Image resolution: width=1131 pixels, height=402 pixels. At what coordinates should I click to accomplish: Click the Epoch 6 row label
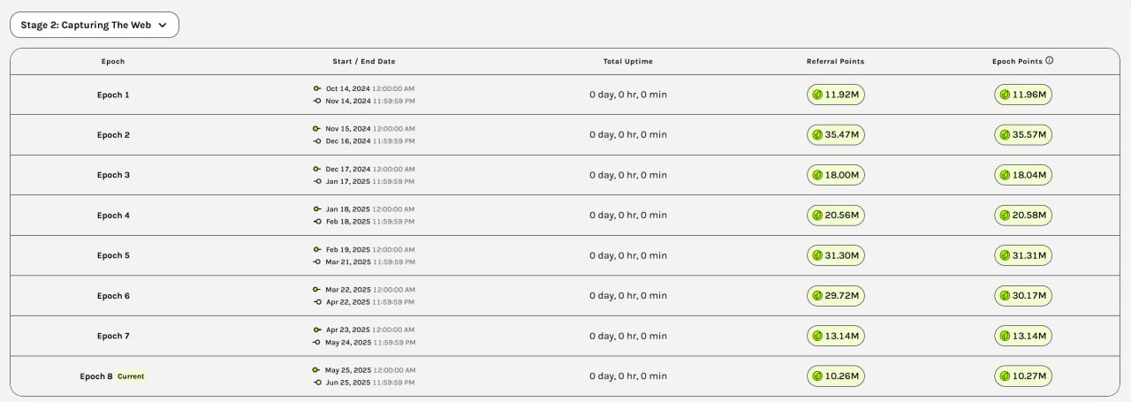pos(113,296)
